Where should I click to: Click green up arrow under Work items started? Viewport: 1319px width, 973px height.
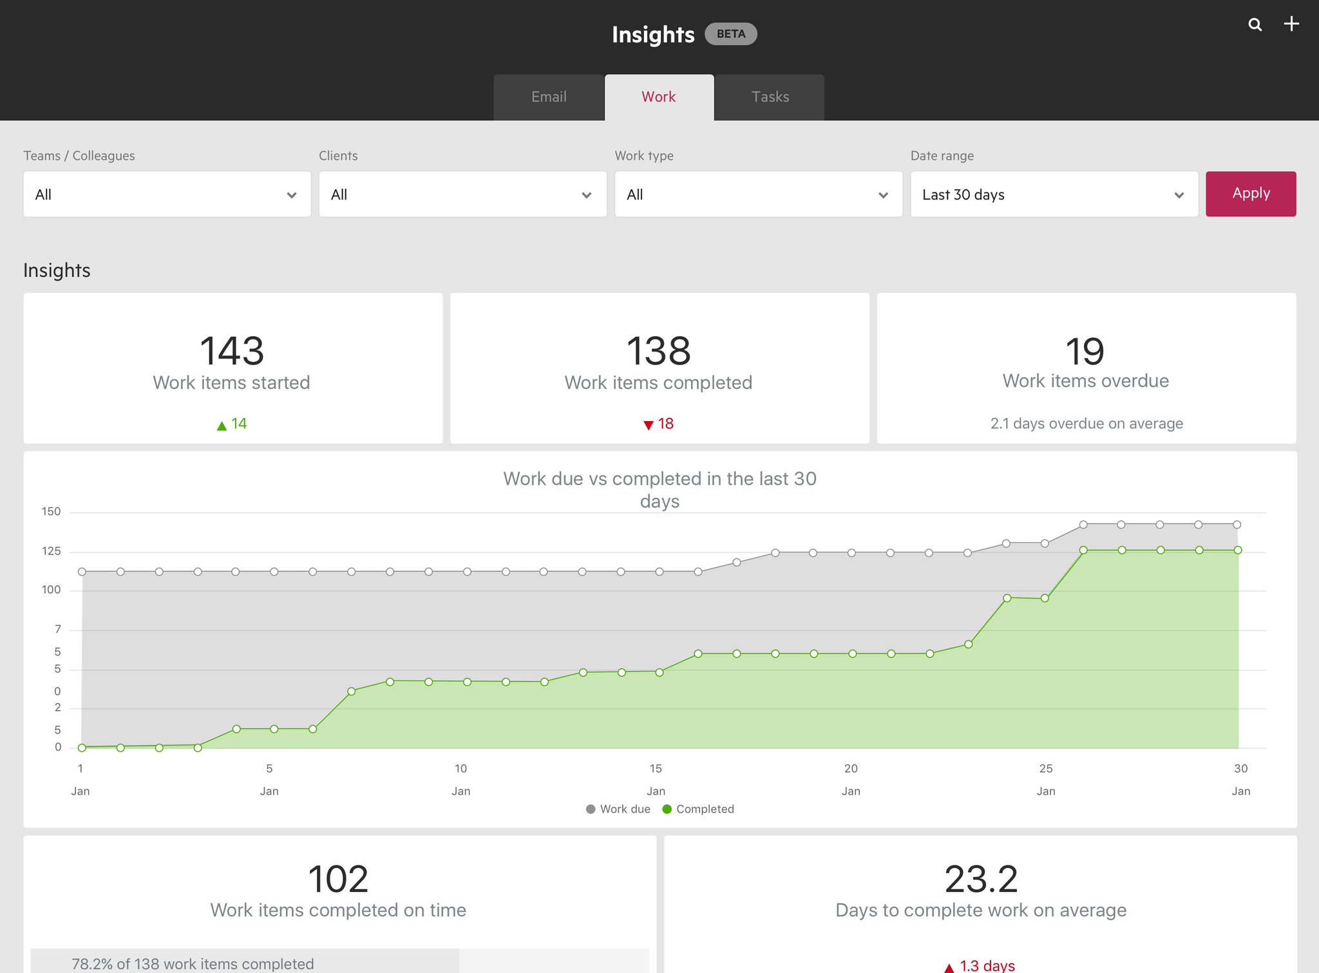[x=222, y=425]
